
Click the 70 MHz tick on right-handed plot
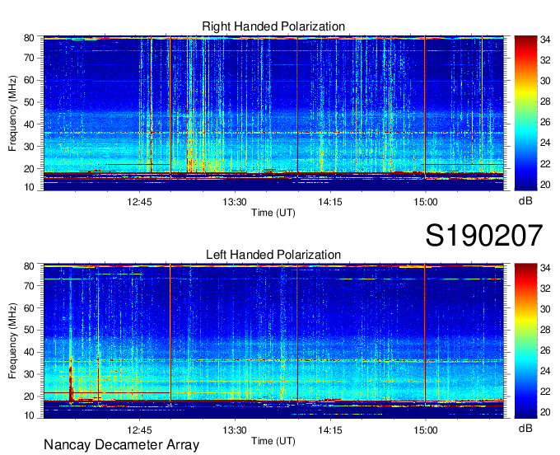(x=29, y=58)
